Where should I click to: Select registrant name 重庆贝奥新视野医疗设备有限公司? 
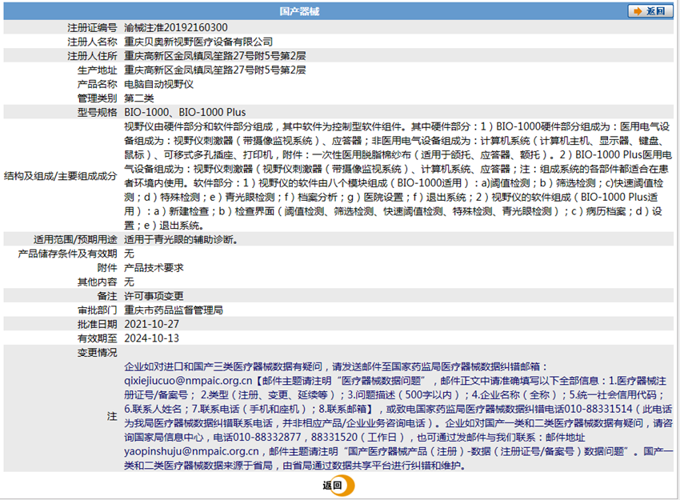(x=198, y=42)
